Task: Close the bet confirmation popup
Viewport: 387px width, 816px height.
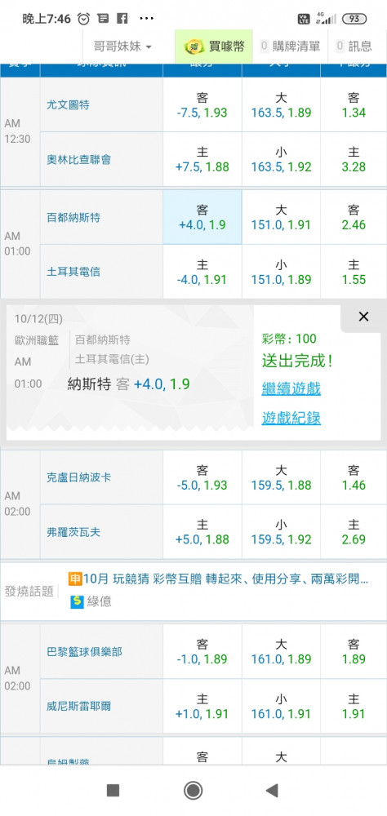Action: (363, 317)
